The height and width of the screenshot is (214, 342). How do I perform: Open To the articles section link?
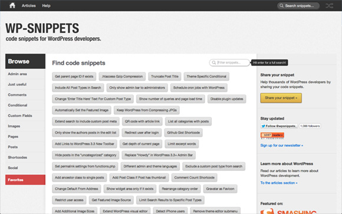coord(279,183)
